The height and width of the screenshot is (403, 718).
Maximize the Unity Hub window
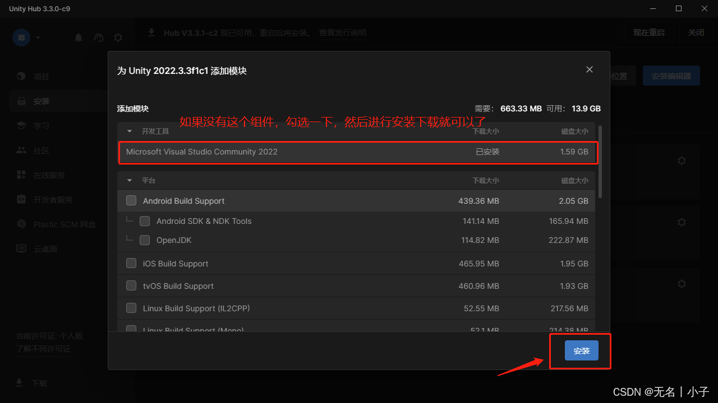[679, 8]
